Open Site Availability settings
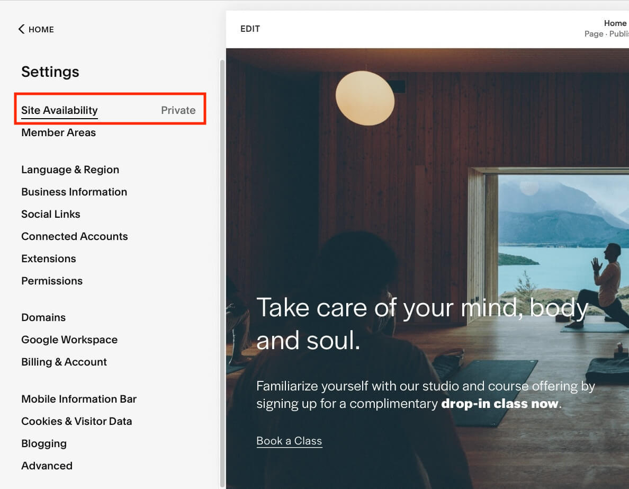The width and height of the screenshot is (629, 489). tap(59, 110)
